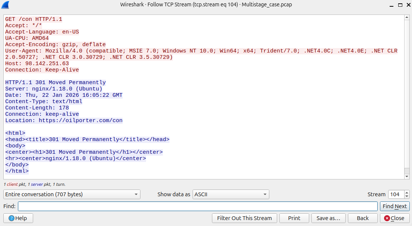Click the scroll down arrow in stream view
Viewport: 412px width, 226px height.
[407, 176]
